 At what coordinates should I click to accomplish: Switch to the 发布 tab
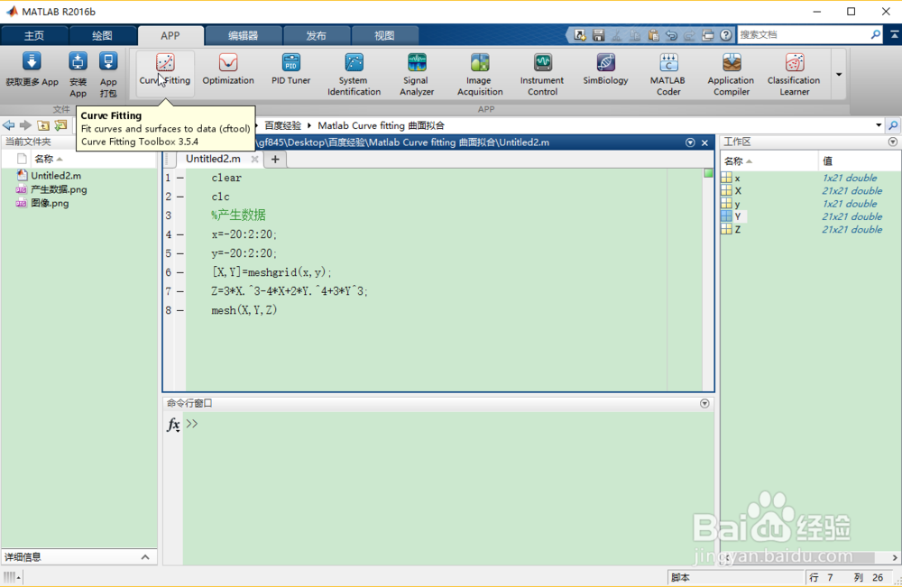pos(317,36)
